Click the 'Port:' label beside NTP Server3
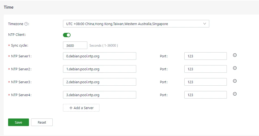 (x=164, y=82)
